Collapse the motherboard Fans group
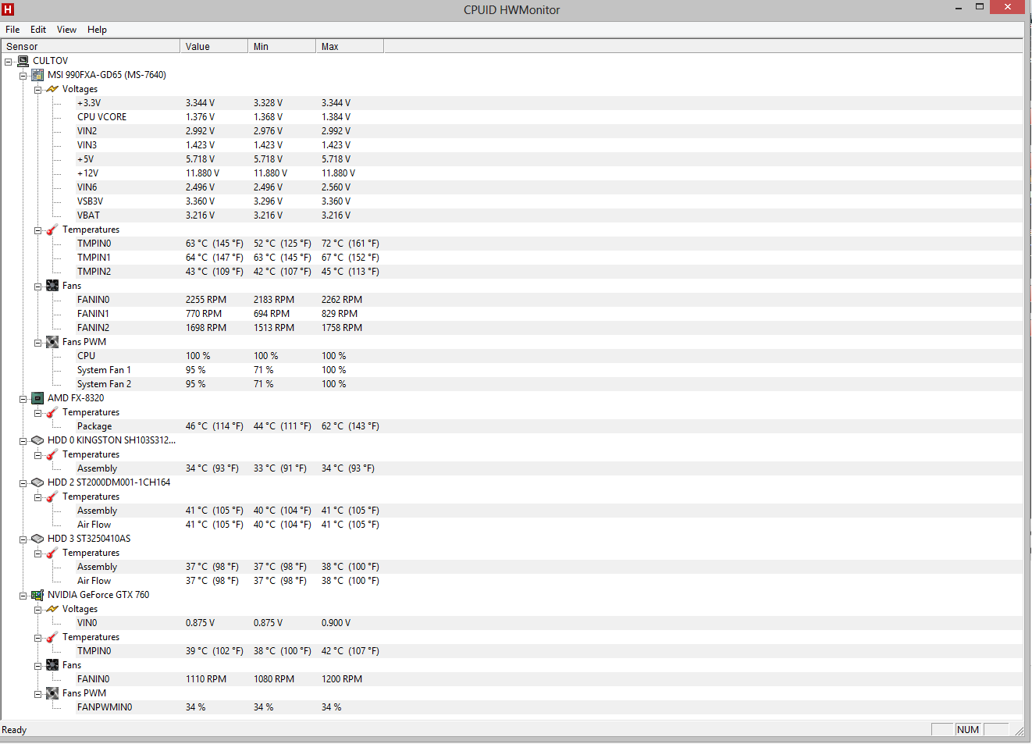Viewport: 1032px width, 744px height. tap(38, 287)
